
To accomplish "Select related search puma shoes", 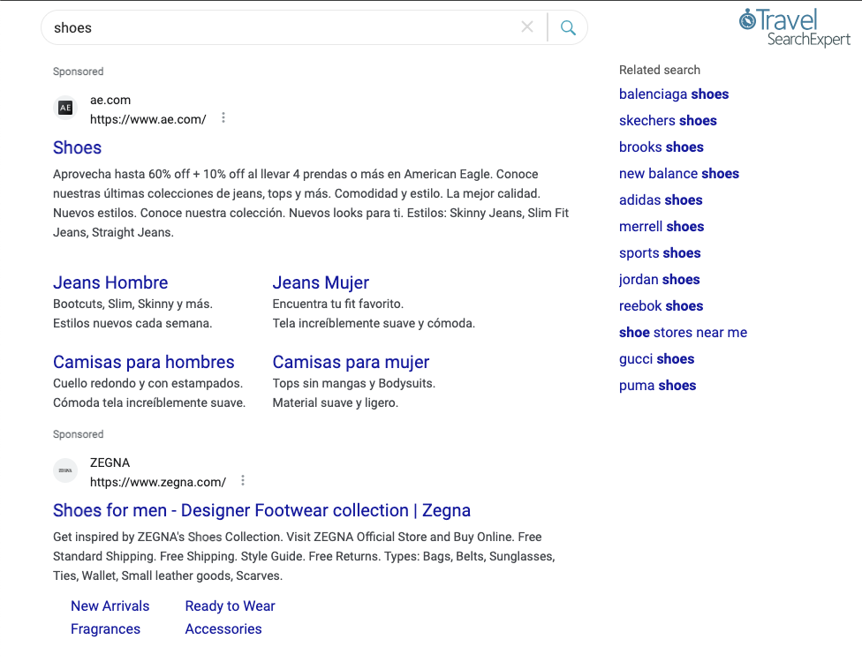I will [x=657, y=385].
